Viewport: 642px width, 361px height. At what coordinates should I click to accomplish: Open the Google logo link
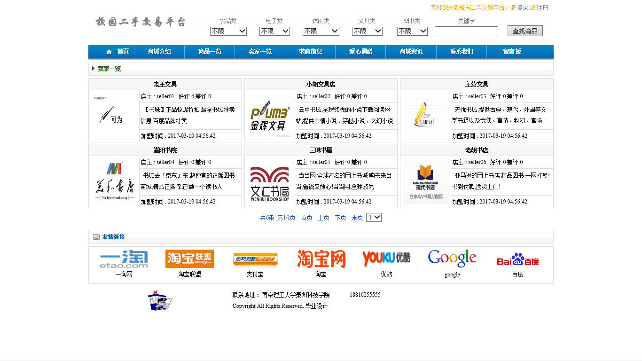pyautogui.click(x=452, y=259)
